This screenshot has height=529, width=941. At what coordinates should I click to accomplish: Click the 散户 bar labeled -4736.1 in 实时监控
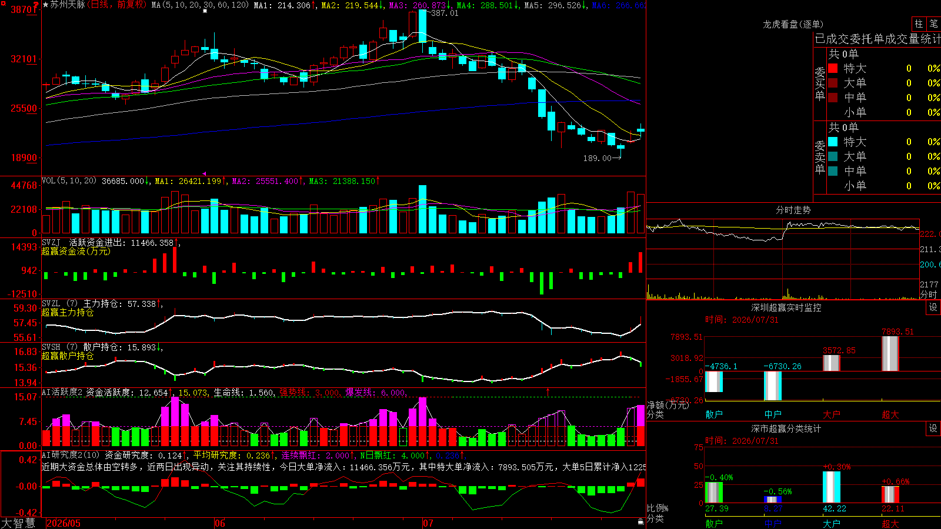714,382
